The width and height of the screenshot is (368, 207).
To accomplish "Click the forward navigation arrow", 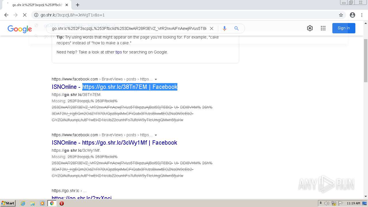I will pos(16,15).
